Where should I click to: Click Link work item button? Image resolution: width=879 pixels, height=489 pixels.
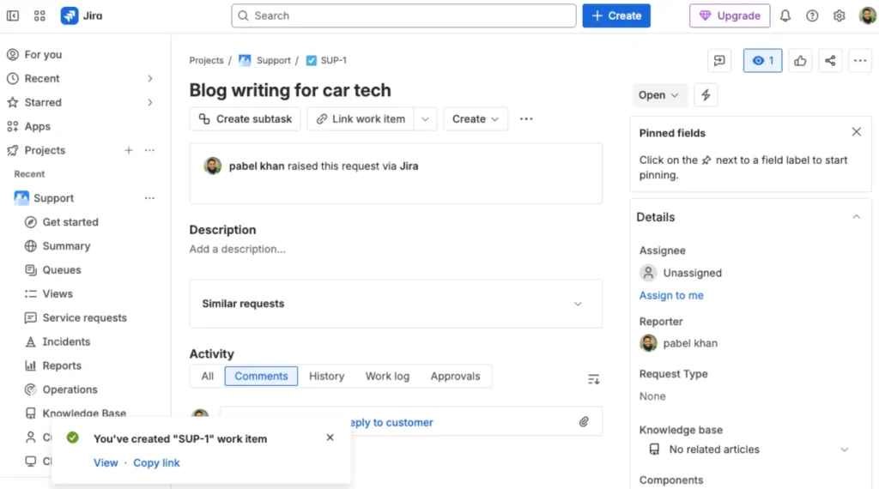tap(361, 118)
